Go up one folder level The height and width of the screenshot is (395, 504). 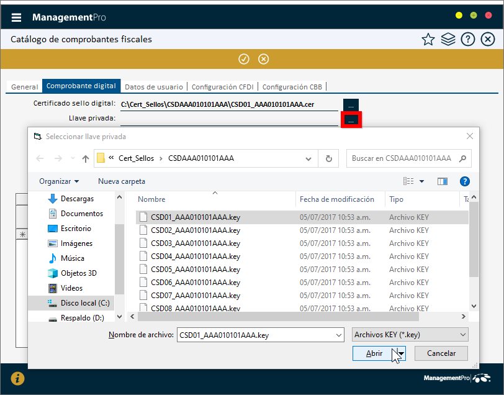pos(85,158)
